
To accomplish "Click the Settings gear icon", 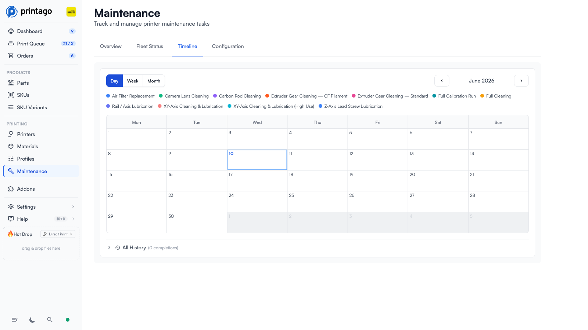I will 11,207.
